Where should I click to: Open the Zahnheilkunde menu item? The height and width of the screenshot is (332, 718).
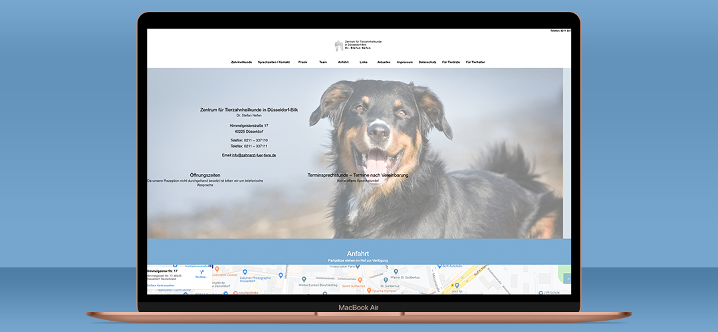241,62
